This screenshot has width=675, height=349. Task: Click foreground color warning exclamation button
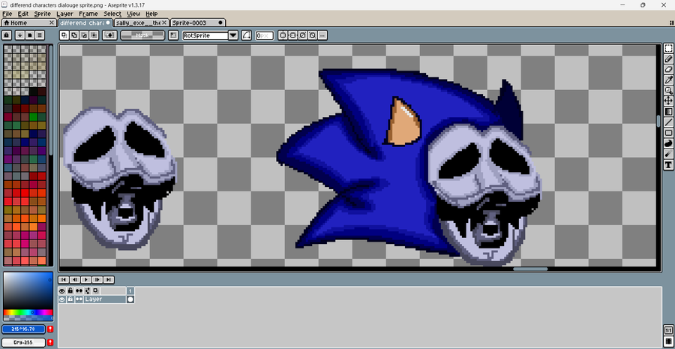pyautogui.click(x=50, y=329)
